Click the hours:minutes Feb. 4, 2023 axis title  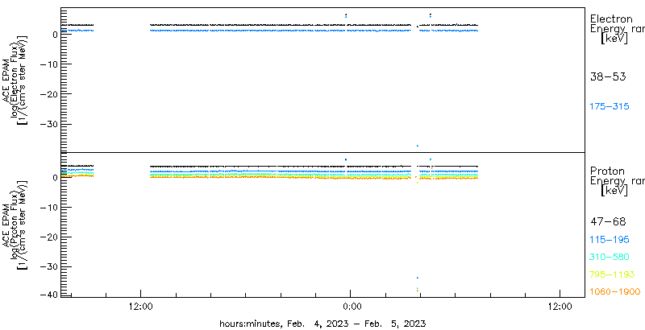322,323
